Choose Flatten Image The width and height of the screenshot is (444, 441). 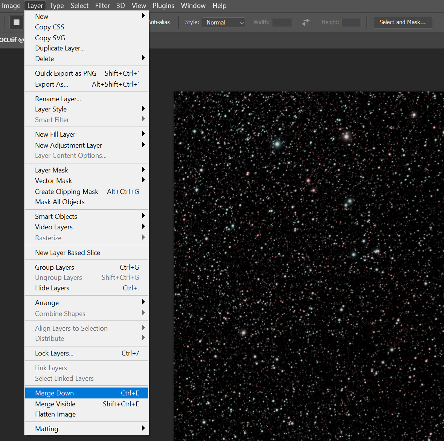point(87,414)
